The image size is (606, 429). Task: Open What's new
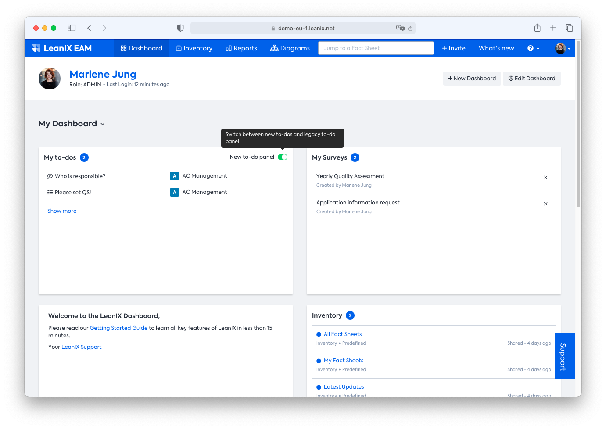pos(496,48)
